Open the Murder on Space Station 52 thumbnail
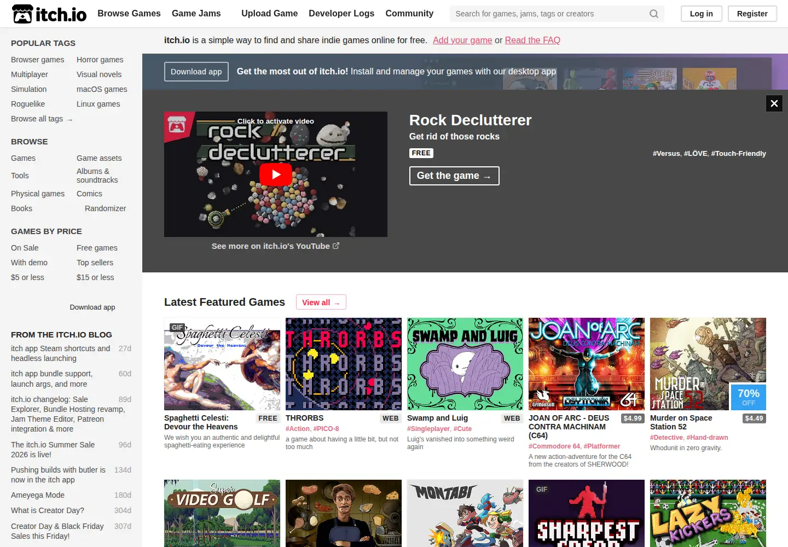The image size is (788, 547). pos(708,364)
